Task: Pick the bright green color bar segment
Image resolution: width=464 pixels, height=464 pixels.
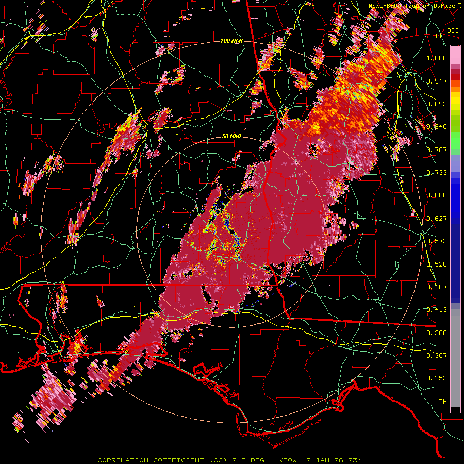Action: pyautogui.click(x=455, y=141)
